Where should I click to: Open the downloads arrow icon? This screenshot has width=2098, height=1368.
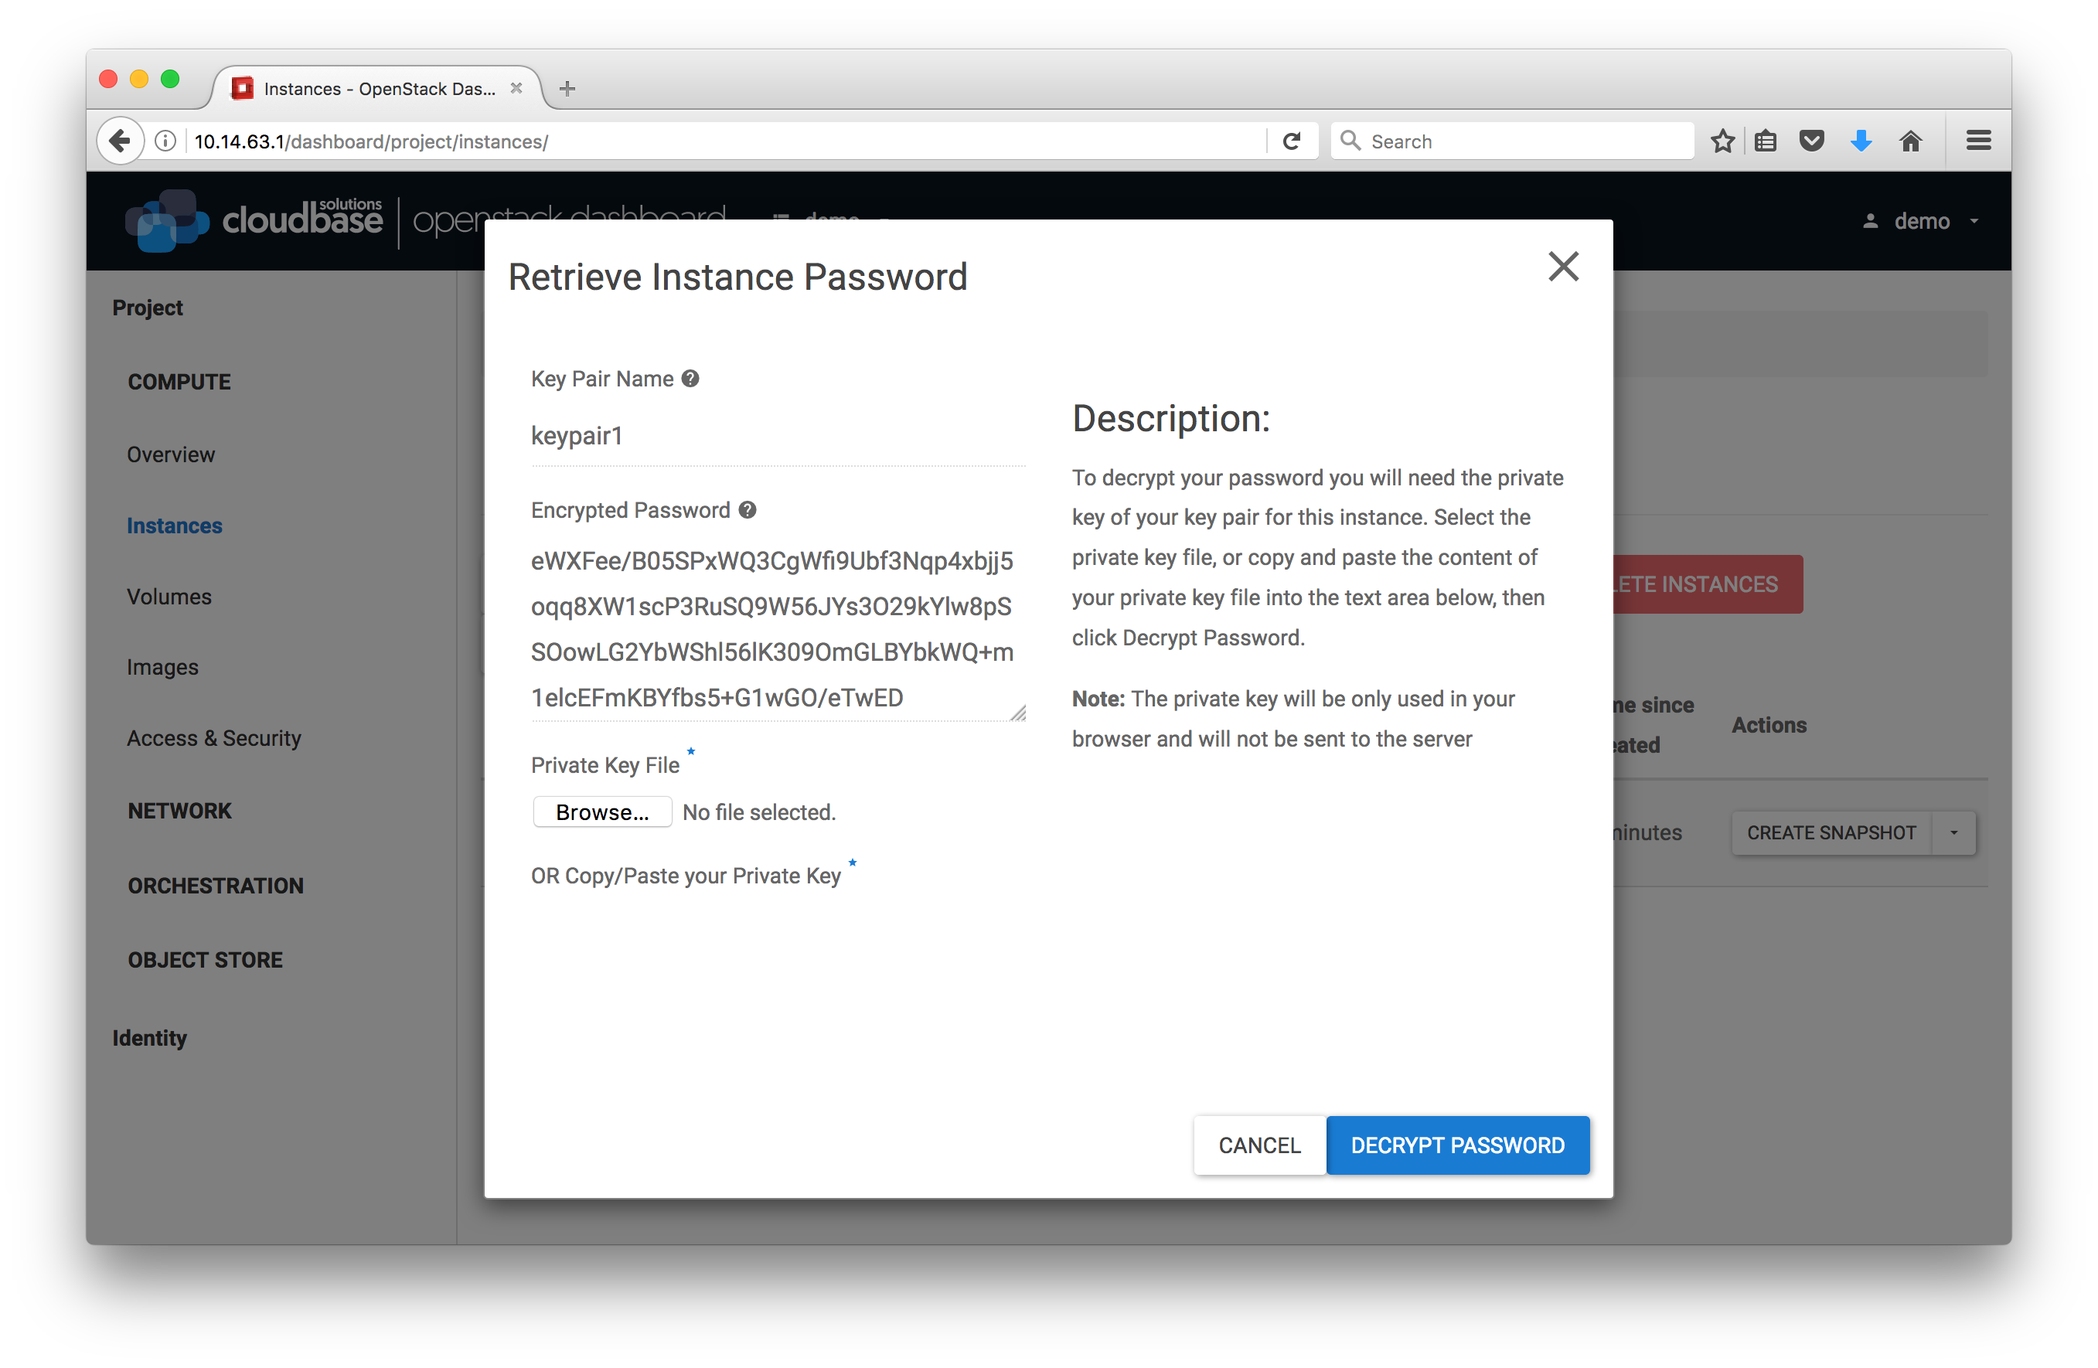[1861, 141]
